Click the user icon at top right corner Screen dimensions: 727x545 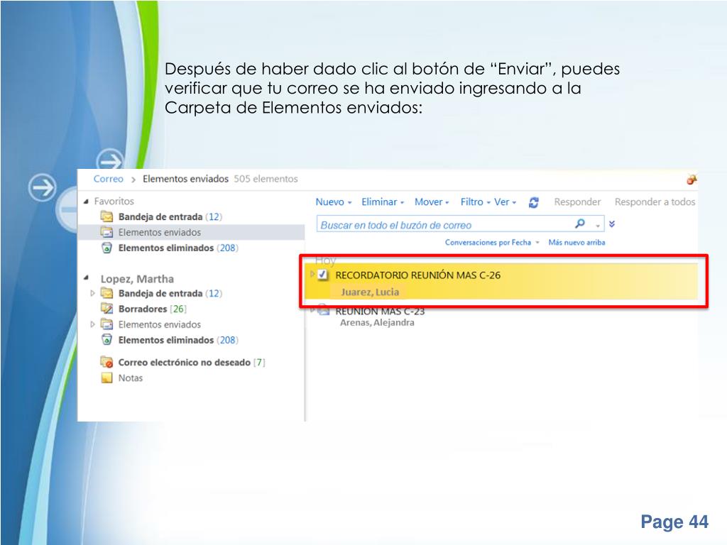[x=692, y=180]
